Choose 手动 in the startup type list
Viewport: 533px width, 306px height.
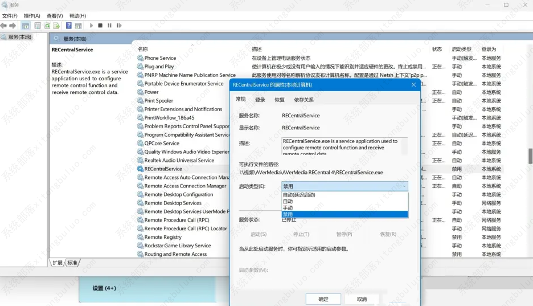[288, 208]
